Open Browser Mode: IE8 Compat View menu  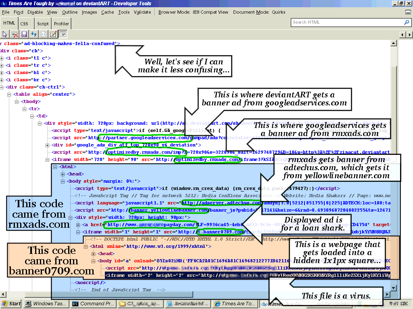click(x=193, y=12)
